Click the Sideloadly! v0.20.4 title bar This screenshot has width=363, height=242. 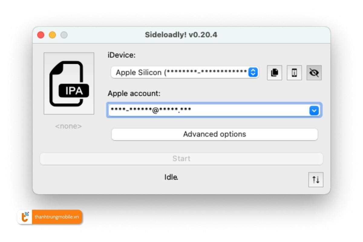[181, 35]
